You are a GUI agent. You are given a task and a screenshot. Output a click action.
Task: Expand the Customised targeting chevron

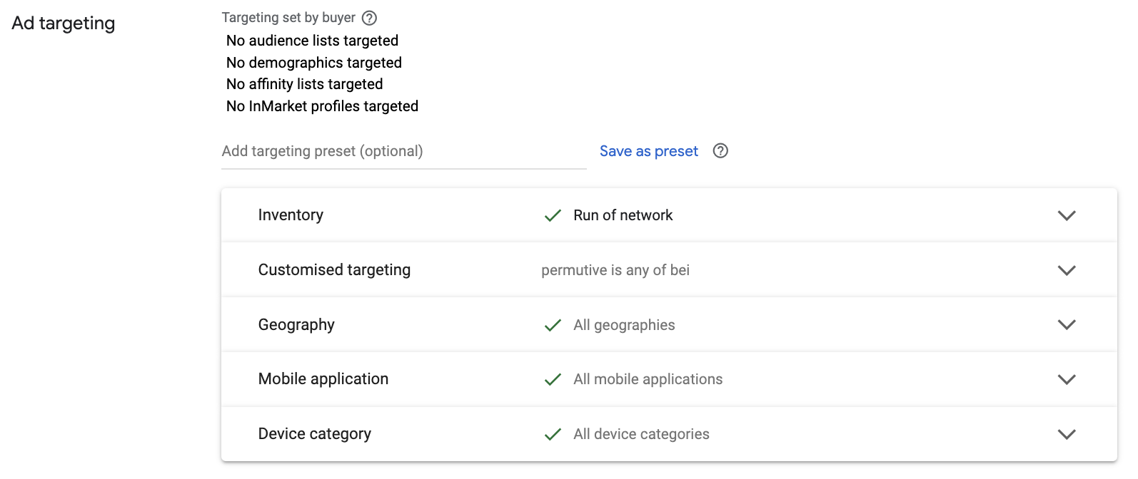(1067, 270)
